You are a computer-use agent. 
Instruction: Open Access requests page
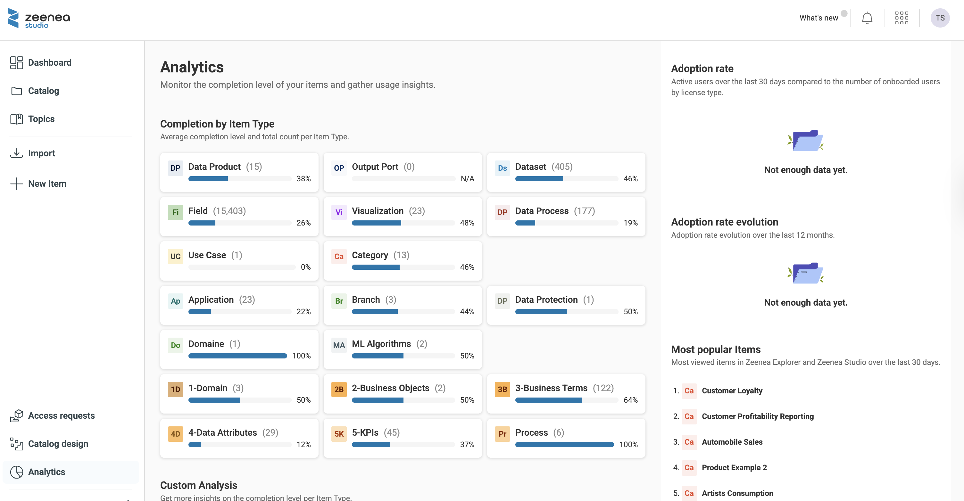click(x=61, y=415)
